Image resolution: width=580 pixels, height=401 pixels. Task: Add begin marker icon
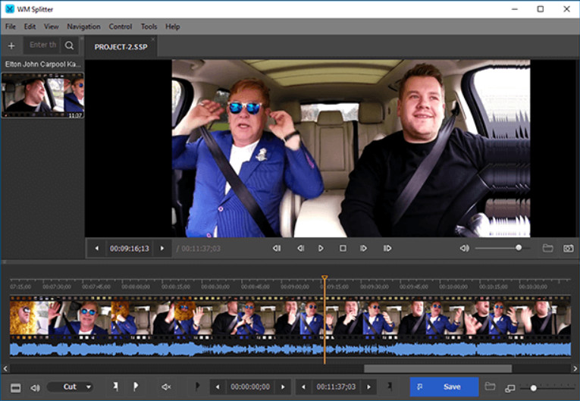[x=115, y=387]
